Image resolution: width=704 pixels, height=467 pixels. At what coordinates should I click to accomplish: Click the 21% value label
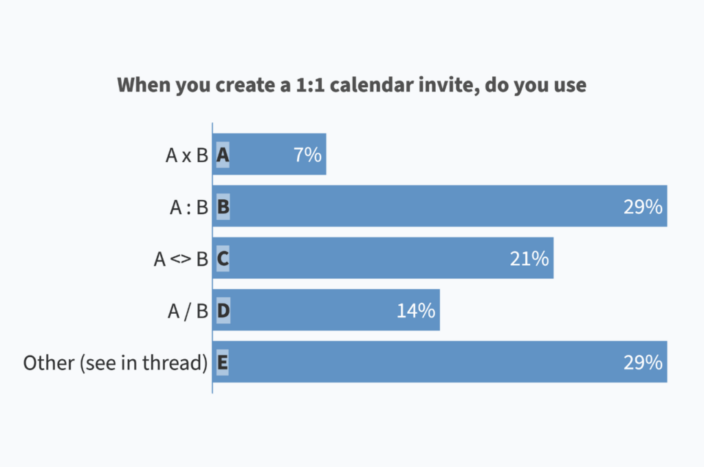(x=529, y=259)
